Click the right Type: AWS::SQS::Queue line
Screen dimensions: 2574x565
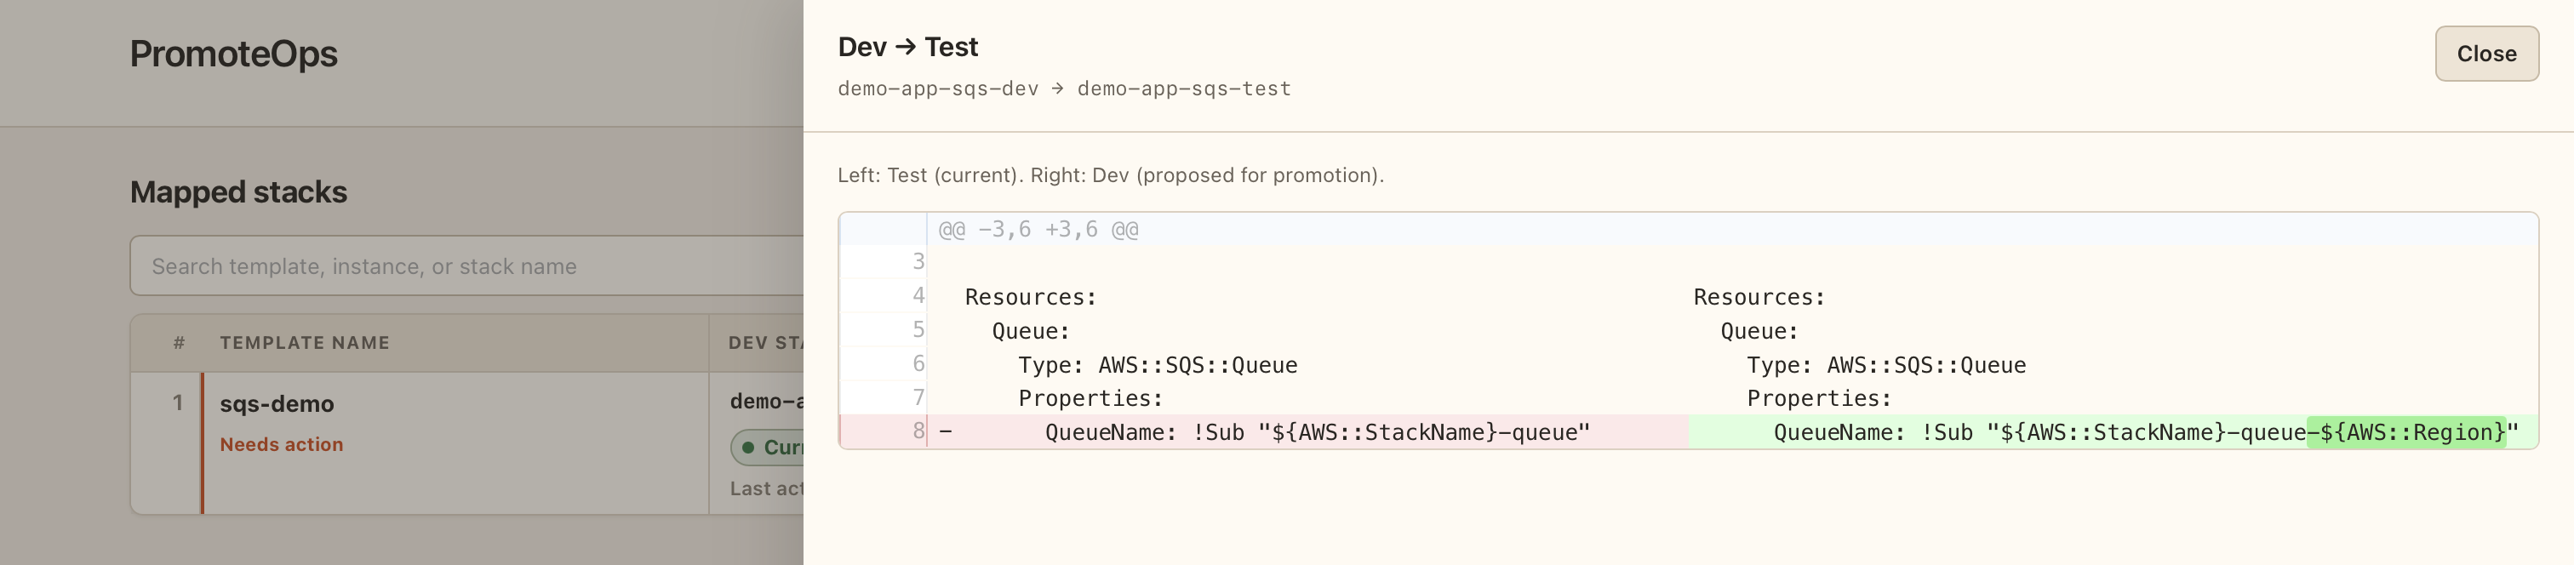[x=1885, y=364]
